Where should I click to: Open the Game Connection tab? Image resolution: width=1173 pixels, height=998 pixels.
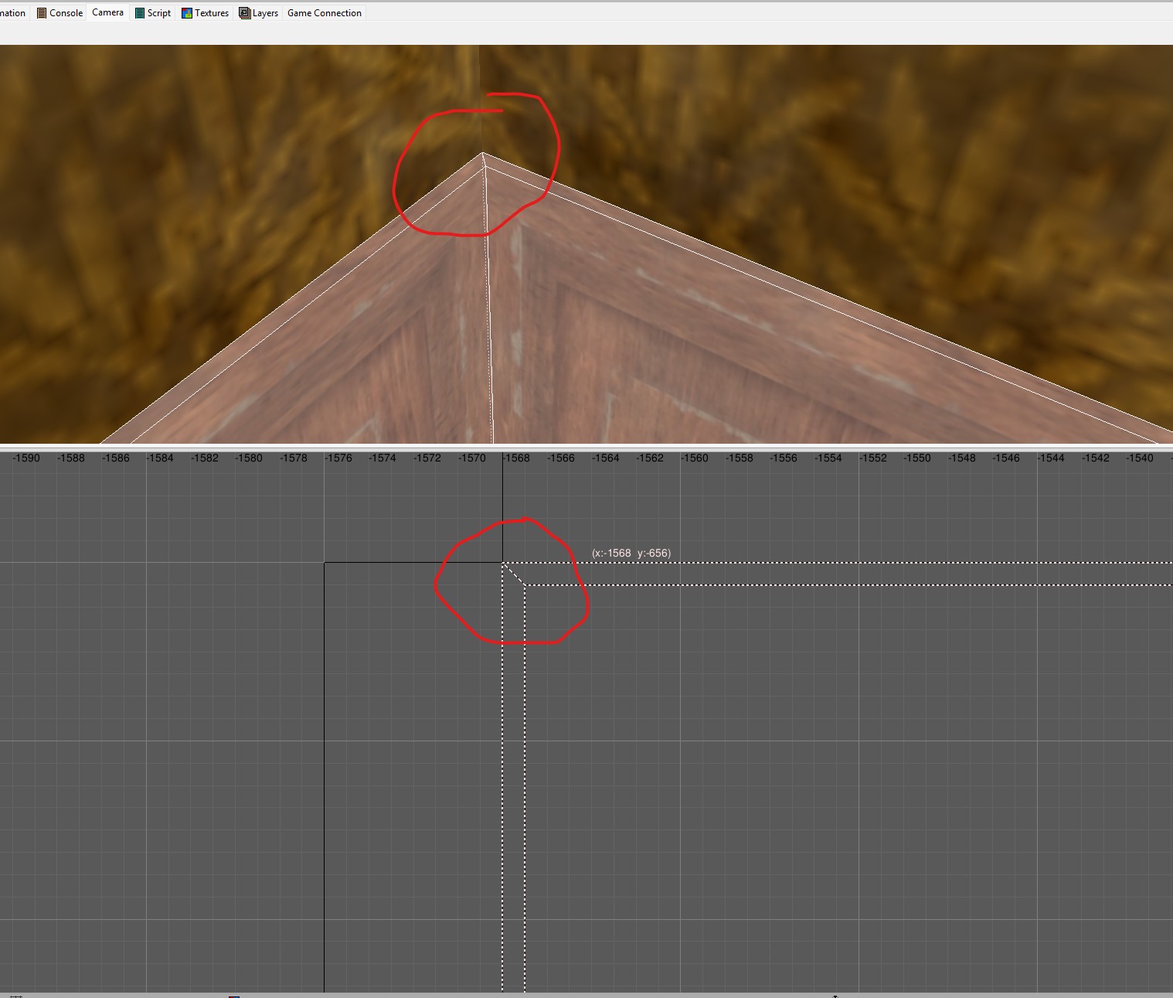324,13
